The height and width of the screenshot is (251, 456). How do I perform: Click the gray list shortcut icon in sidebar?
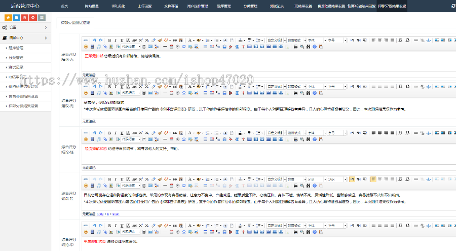pos(42,17)
